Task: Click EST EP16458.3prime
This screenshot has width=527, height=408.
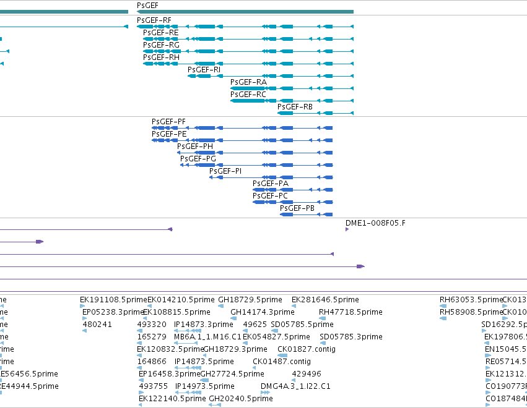Action: [x=170, y=374]
